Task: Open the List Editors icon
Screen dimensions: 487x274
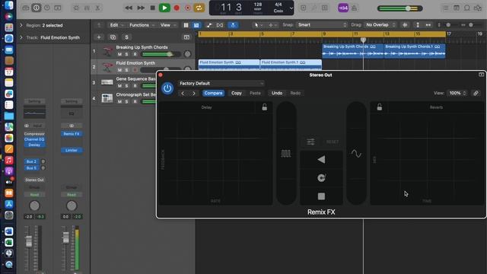Action: 446,8
